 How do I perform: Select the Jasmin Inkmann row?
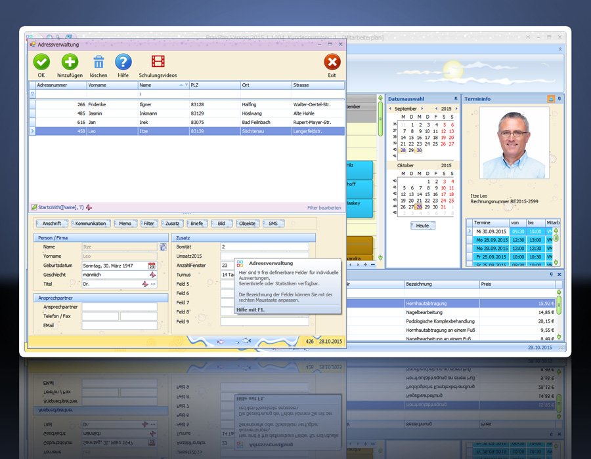click(187, 113)
